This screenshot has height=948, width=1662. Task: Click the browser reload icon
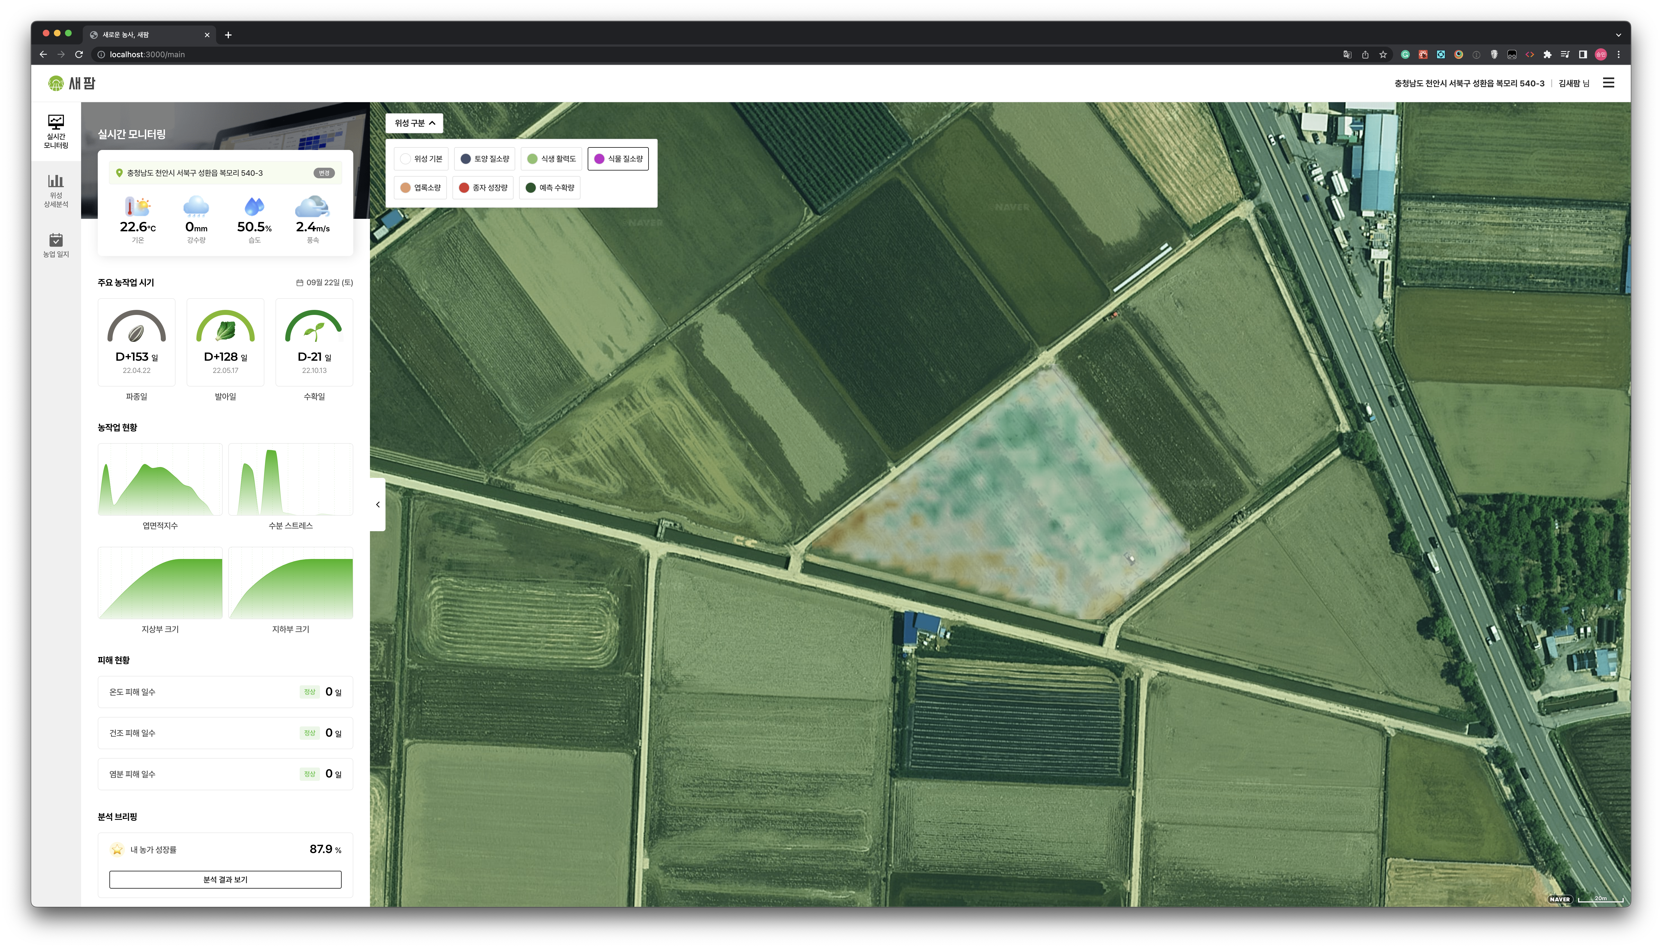[79, 54]
